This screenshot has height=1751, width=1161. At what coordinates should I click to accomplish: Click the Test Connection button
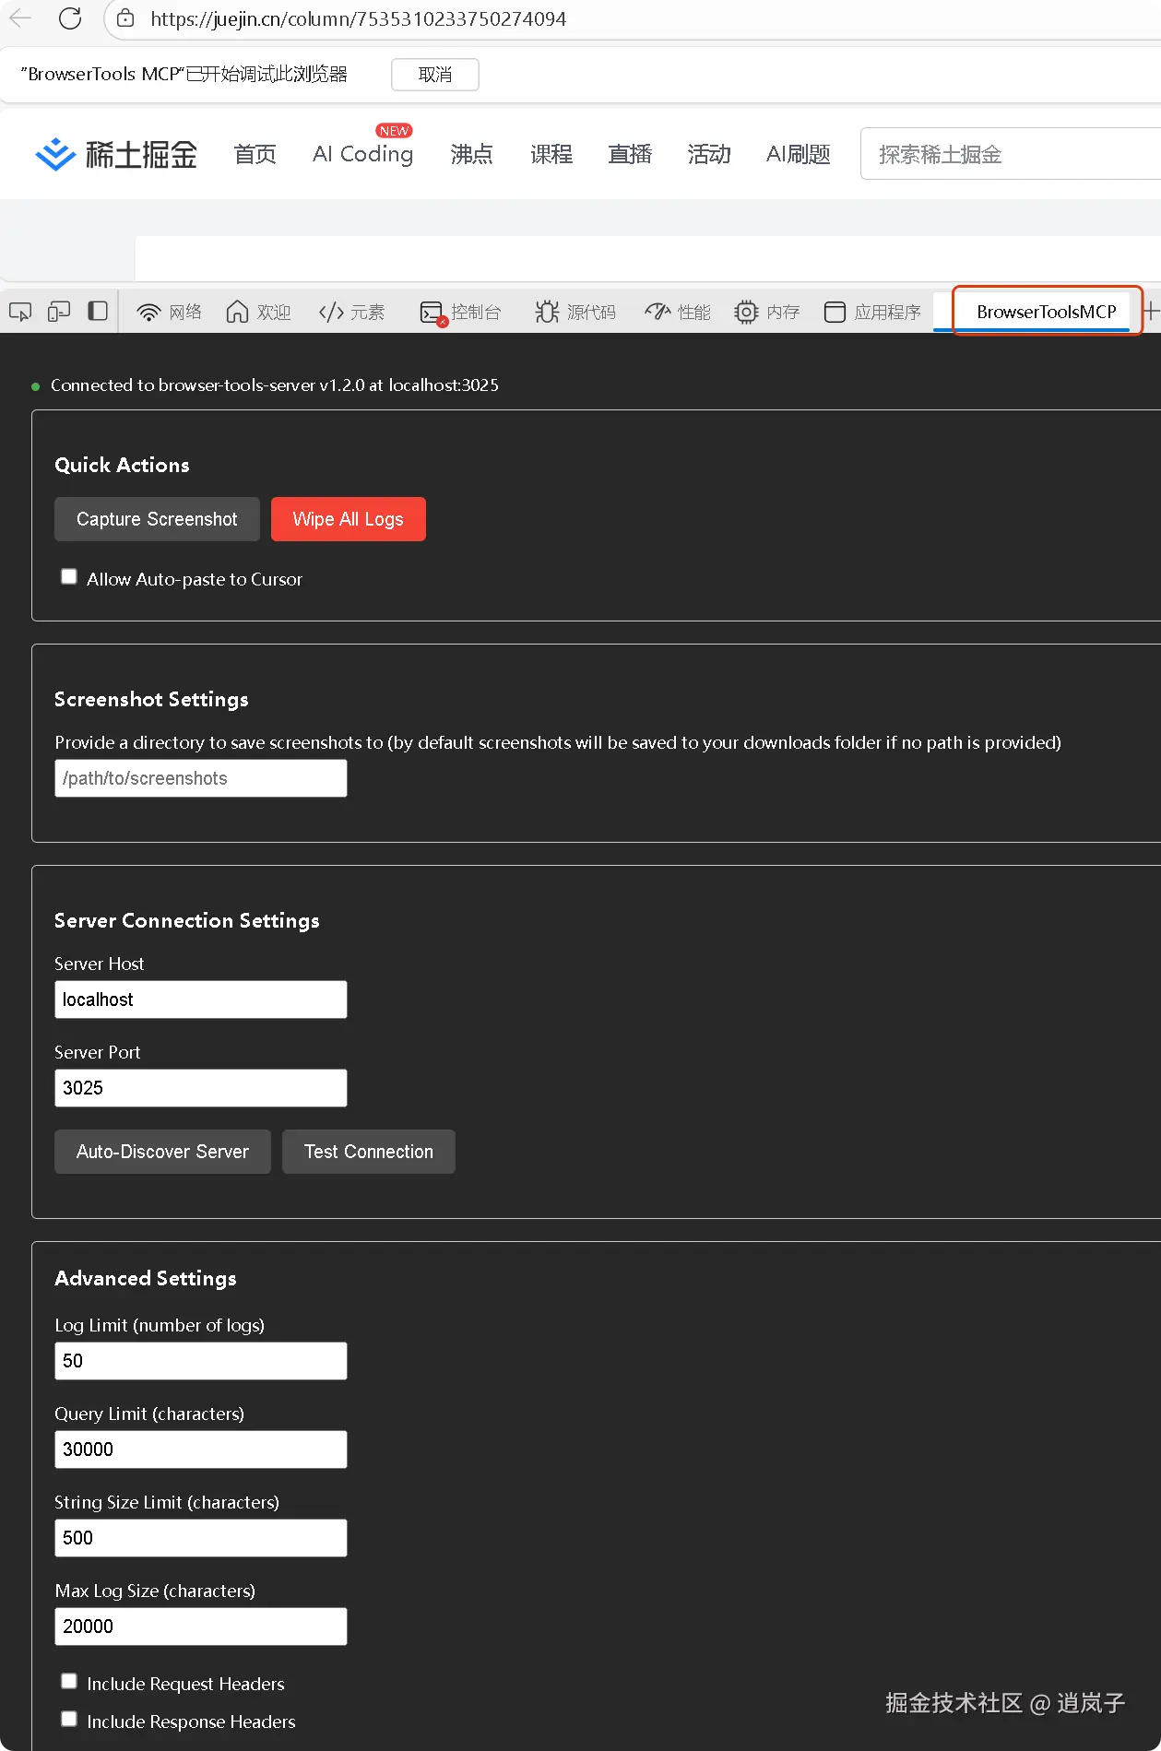(369, 1152)
